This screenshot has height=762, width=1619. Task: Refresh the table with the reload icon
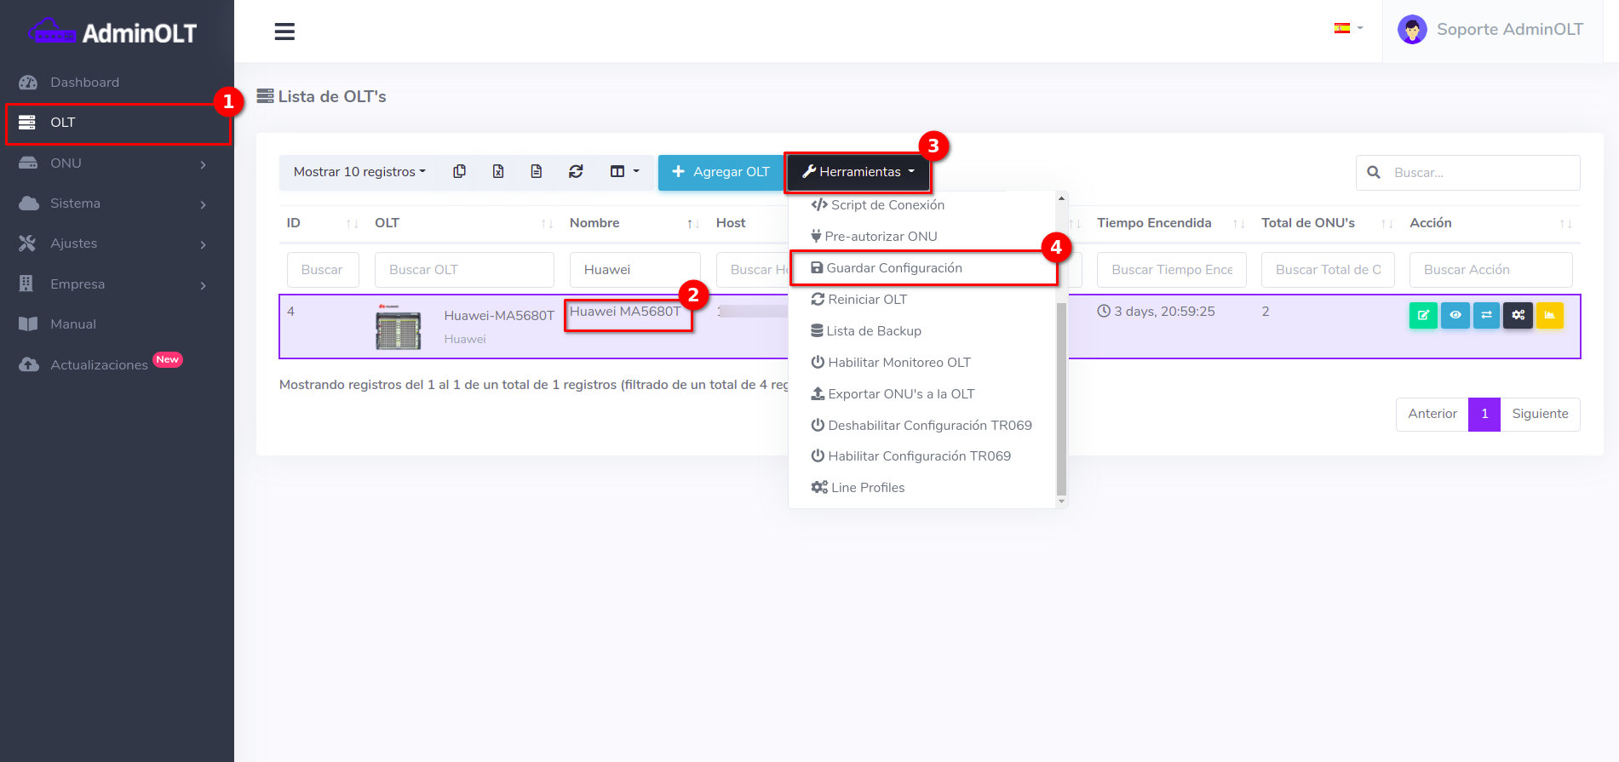tap(576, 172)
